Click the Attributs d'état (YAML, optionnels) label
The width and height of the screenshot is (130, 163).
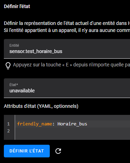(41, 106)
